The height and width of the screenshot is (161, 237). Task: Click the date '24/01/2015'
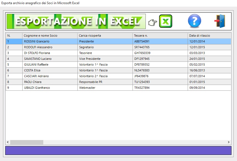point(197,59)
